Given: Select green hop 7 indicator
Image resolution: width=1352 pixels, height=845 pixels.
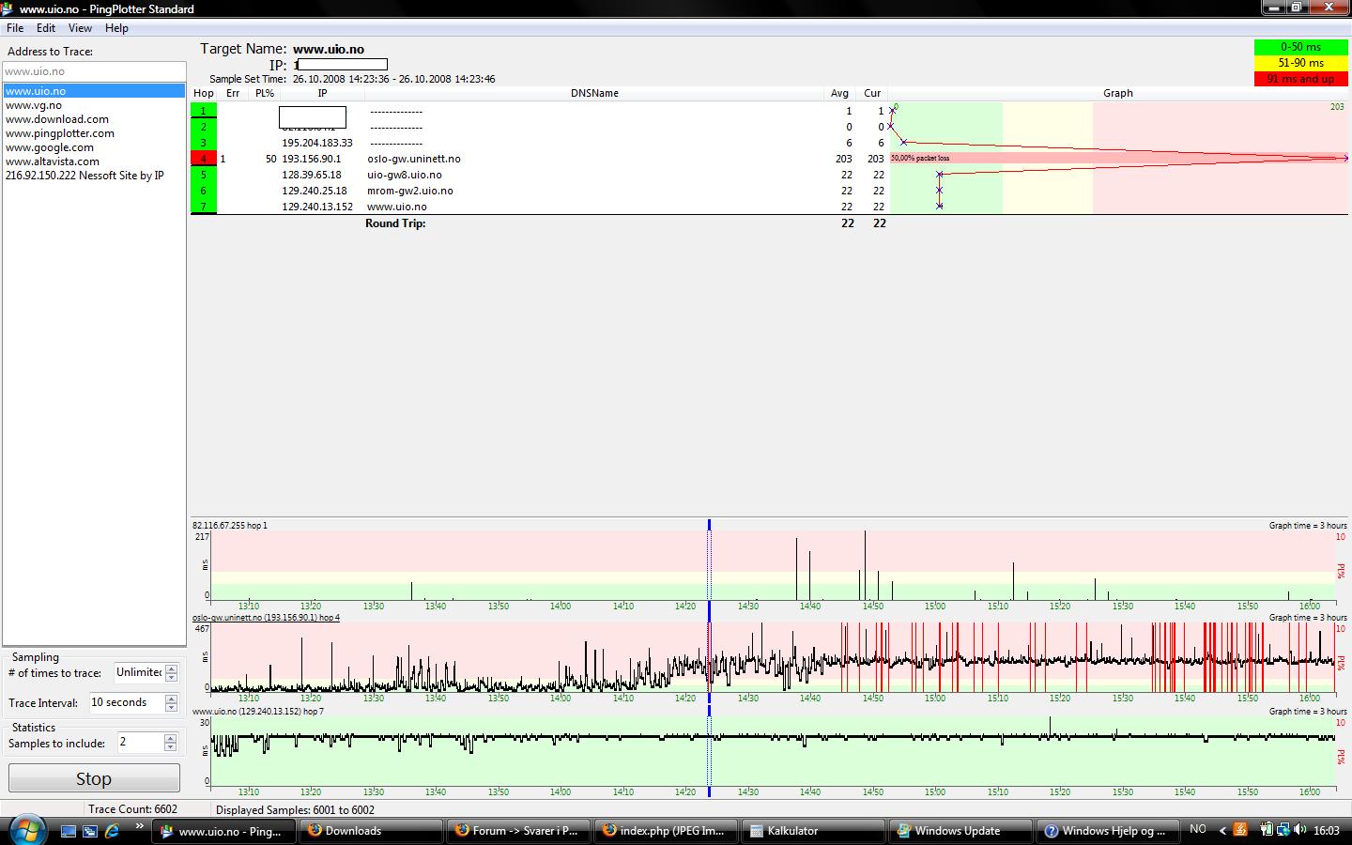Looking at the screenshot, I should [203, 207].
